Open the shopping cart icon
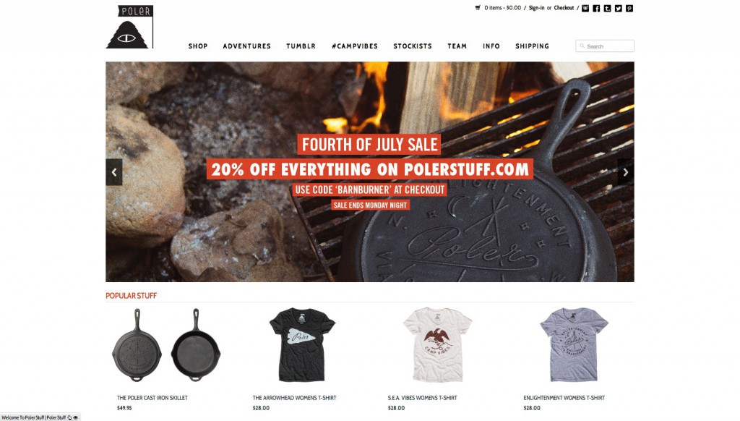Screen dimensions: 740x421 [x=478, y=8]
